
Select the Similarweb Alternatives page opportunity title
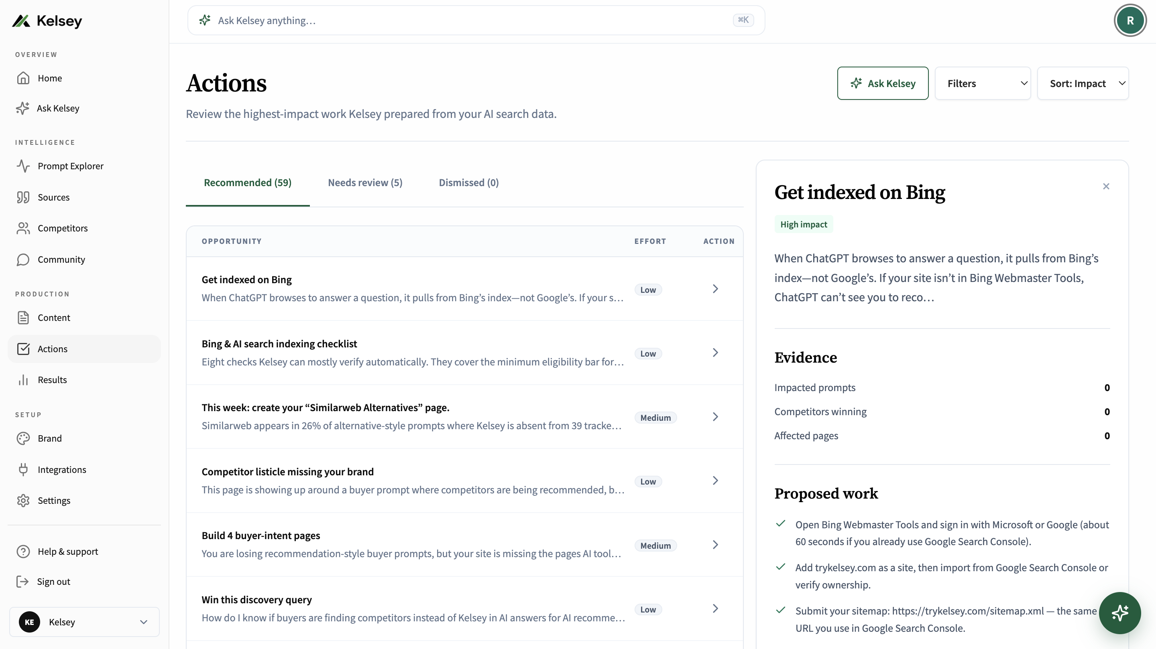pyautogui.click(x=326, y=407)
